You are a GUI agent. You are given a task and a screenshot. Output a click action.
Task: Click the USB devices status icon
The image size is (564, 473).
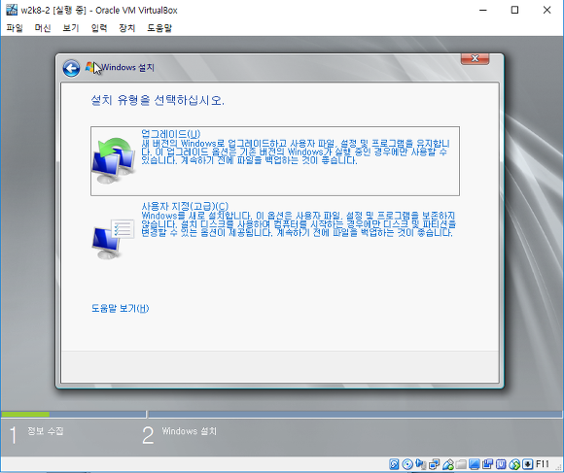point(448,464)
